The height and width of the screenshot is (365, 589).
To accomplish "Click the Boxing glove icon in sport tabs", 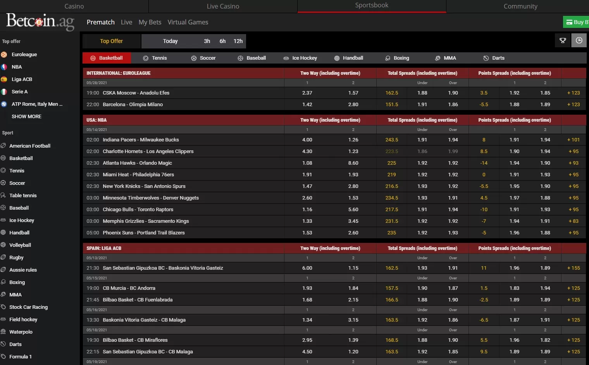I will (387, 58).
